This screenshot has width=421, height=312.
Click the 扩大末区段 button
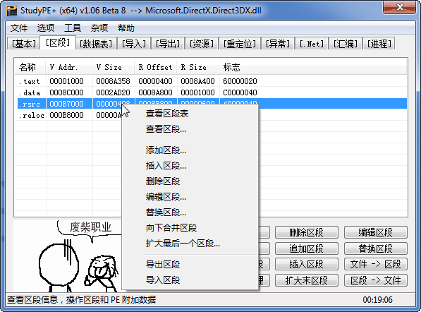(306, 280)
